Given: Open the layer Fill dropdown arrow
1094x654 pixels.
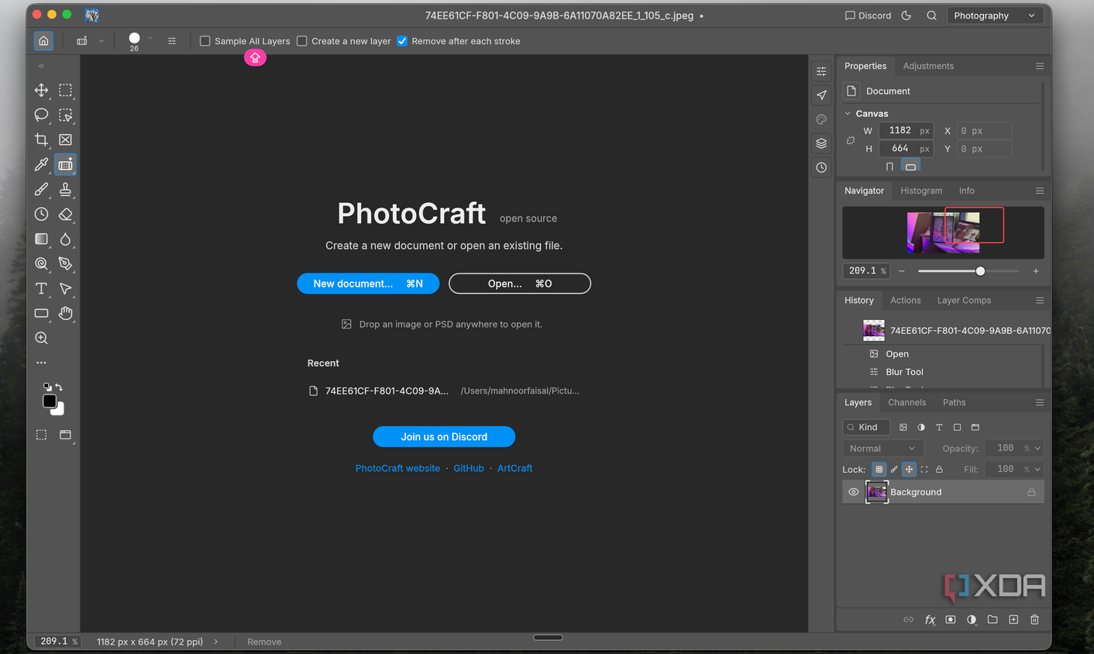Looking at the screenshot, I should tap(1037, 470).
